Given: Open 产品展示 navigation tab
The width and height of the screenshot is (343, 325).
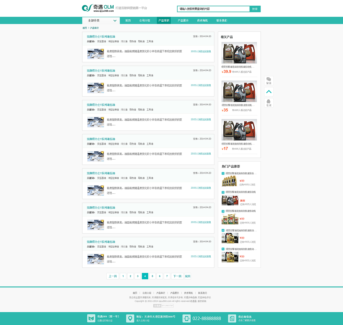Looking at the screenshot, I should (x=183, y=20).
